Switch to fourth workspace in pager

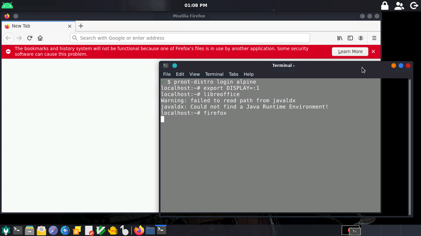tap(410, 230)
